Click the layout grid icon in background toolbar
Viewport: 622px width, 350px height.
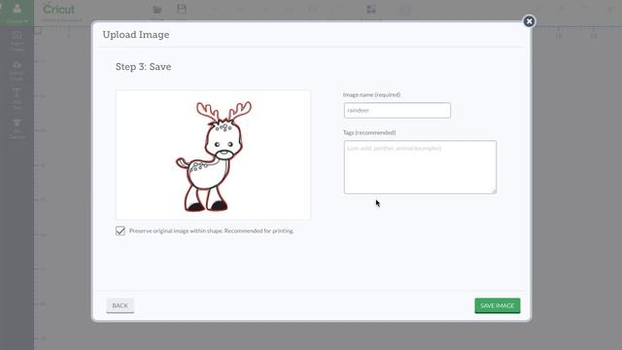click(371, 10)
